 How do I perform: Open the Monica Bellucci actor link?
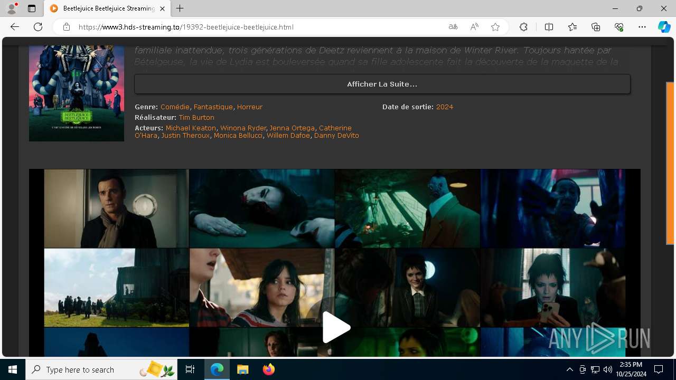pyautogui.click(x=238, y=135)
